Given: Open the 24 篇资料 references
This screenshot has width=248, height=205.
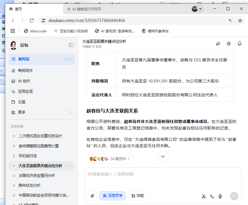Looking at the screenshot, I should tap(110, 159).
